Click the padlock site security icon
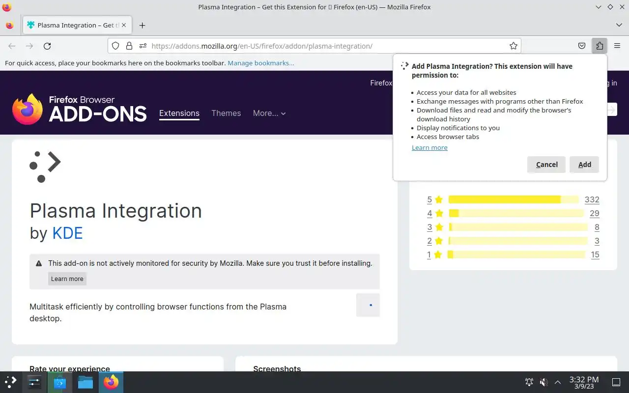The image size is (629, 393). pos(129,46)
